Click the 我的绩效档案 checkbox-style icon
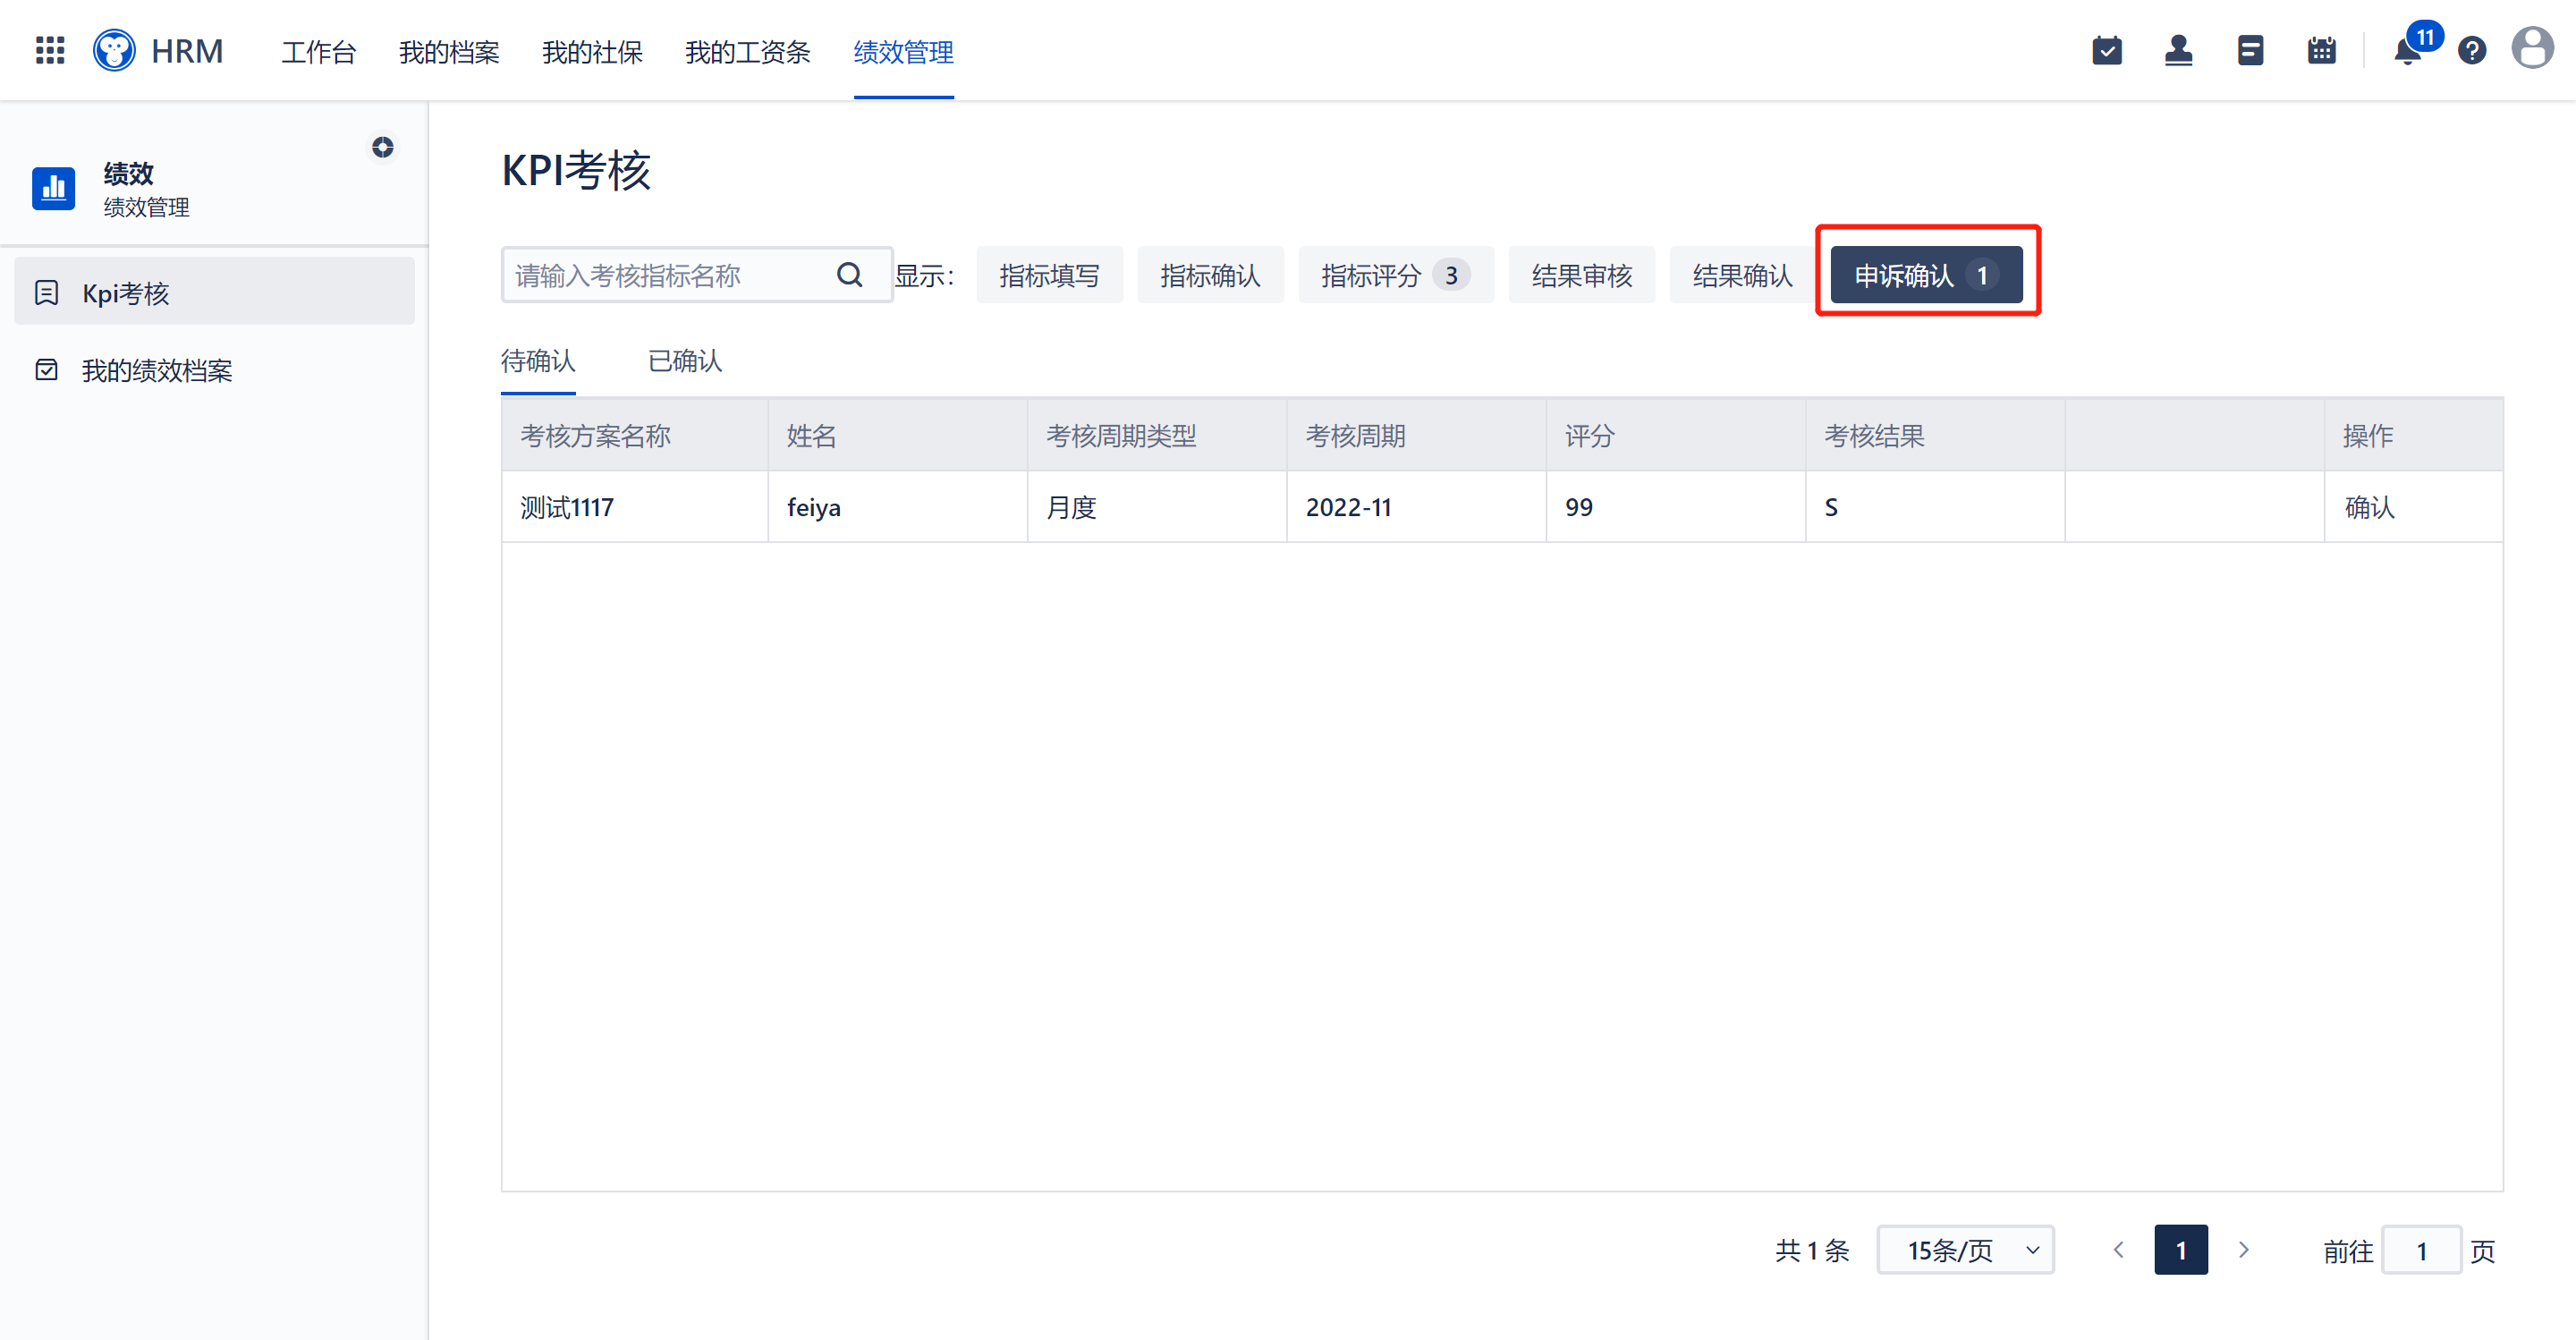 click(46, 369)
